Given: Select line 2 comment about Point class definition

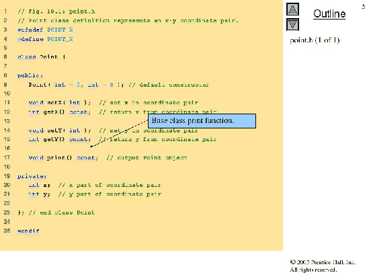Looking at the screenshot, I should tap(128, 20).
